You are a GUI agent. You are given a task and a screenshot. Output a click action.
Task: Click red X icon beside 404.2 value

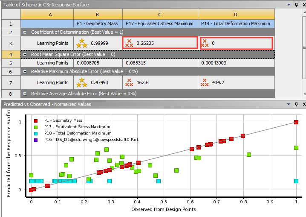205,82
